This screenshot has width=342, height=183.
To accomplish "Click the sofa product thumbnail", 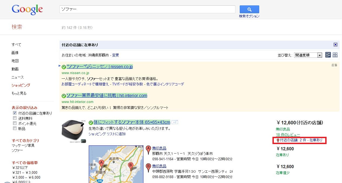I will pyautogui.click(x=74, y=131).
